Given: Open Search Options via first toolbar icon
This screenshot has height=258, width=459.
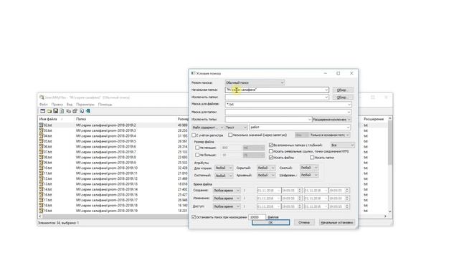Looking at the screenshot, I should 42,111.
